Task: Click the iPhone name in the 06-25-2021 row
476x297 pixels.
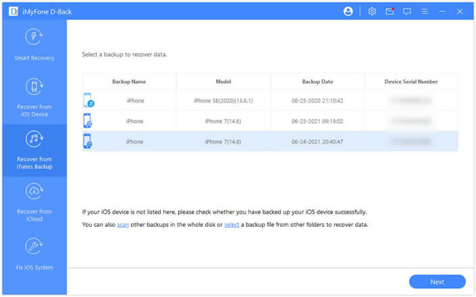Action: pos(135,121)
